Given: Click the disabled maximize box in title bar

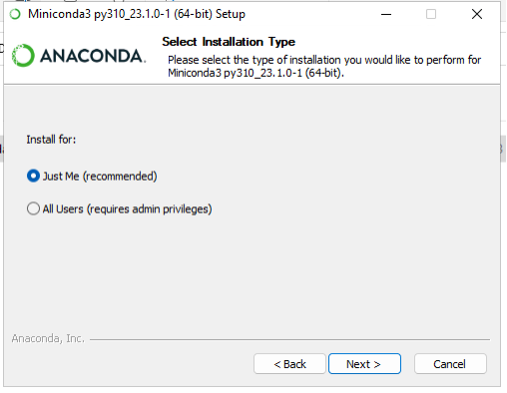Looking at the screenshot, I should pos(431,14).
